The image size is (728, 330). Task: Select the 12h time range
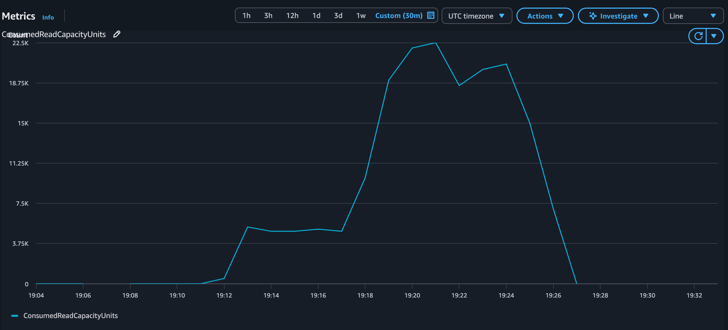point(292,15)
